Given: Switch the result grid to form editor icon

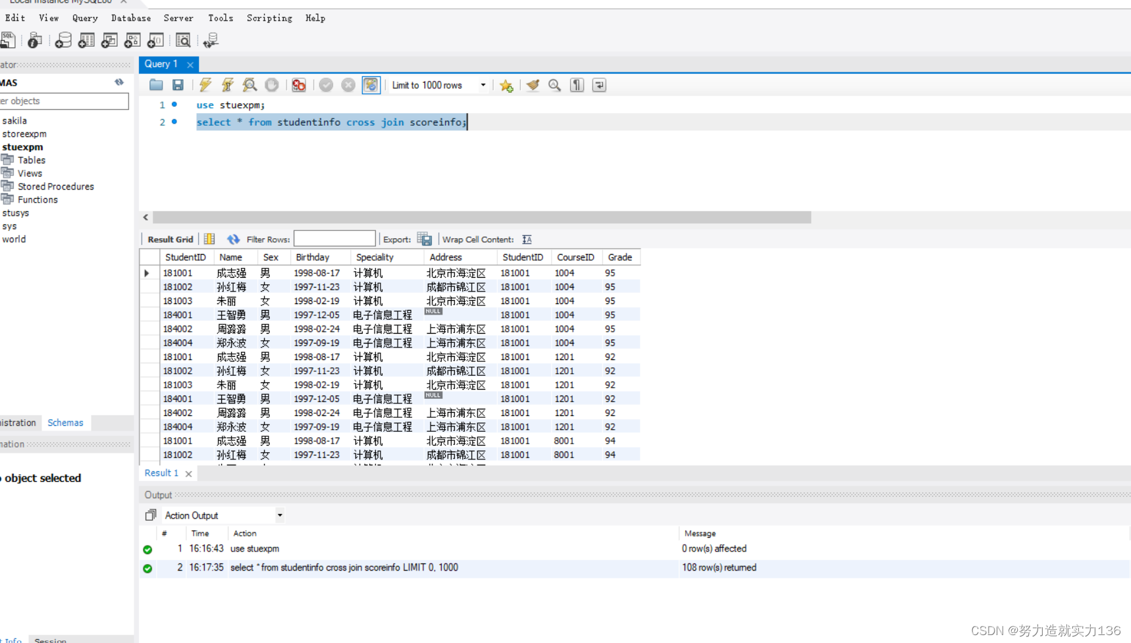Looking at the screenshot, I should click(209, 239).
